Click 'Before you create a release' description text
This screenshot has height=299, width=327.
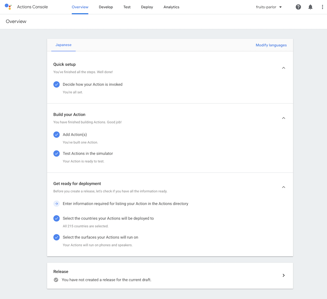click(110, 191)
